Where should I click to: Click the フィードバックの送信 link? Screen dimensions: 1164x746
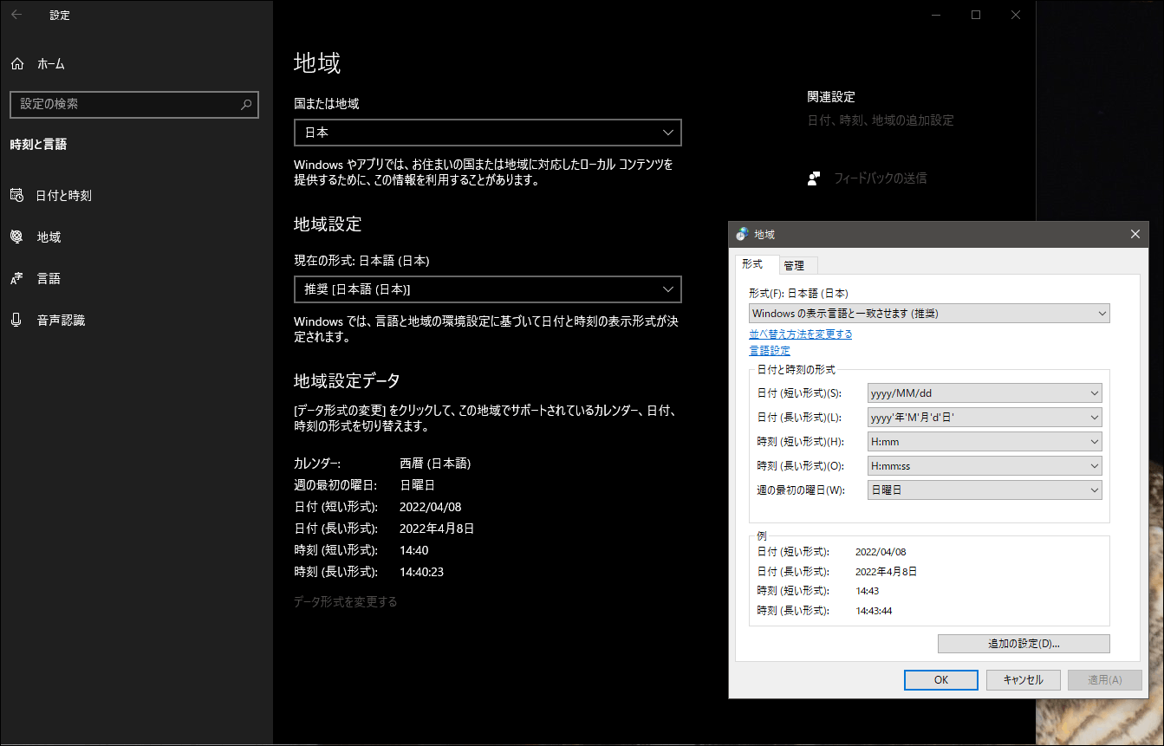(x=881, y=178)
